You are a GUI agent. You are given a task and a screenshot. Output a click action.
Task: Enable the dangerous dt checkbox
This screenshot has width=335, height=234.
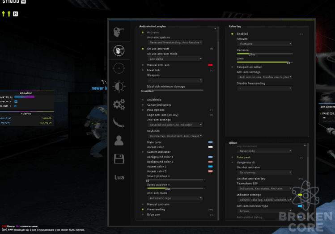coord(232,163)
